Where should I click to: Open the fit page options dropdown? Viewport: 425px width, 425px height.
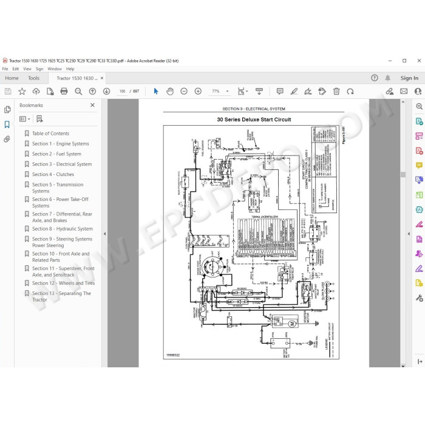242,91
